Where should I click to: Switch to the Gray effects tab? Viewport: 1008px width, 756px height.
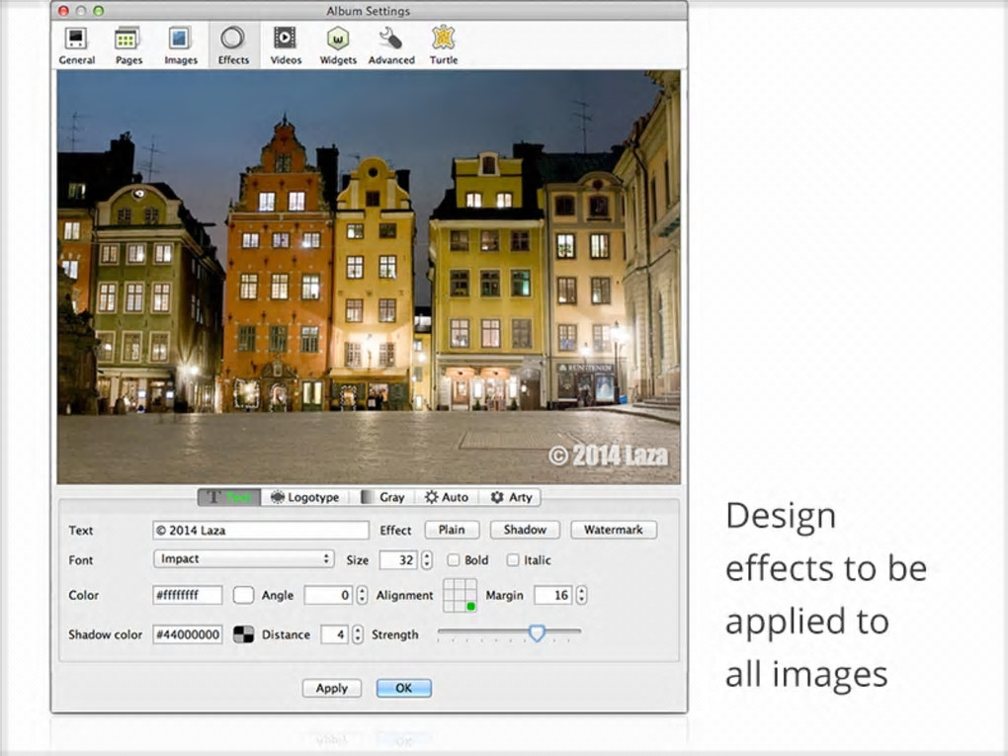coord(382,497)
